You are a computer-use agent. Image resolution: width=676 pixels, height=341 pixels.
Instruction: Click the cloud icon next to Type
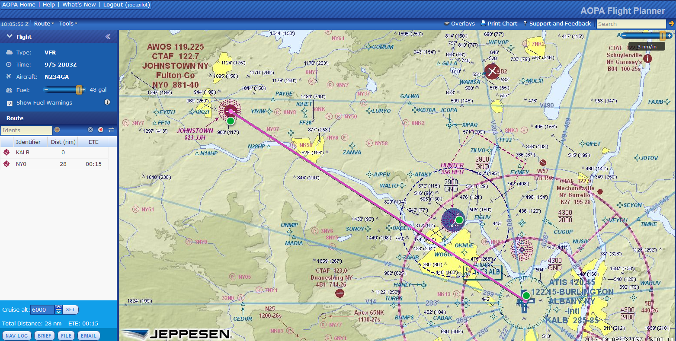pos(9,52)
